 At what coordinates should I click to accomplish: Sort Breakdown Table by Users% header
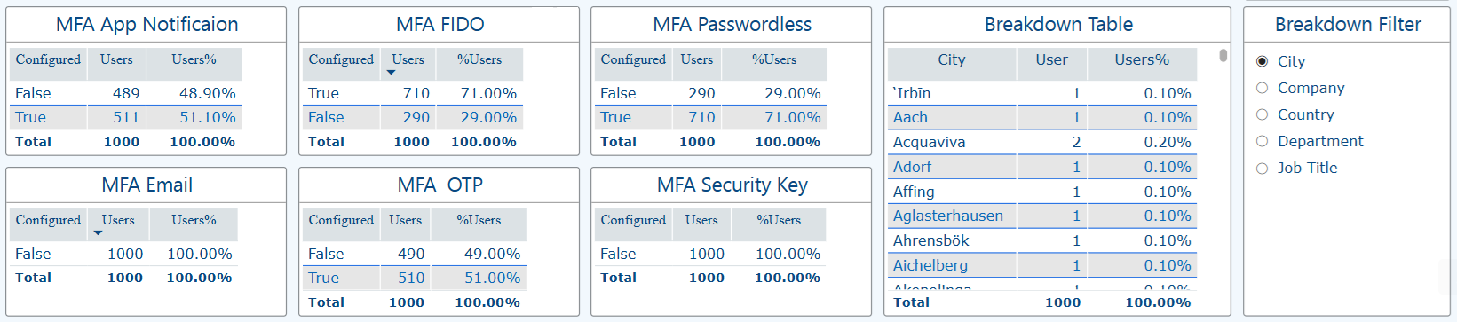1142,59
